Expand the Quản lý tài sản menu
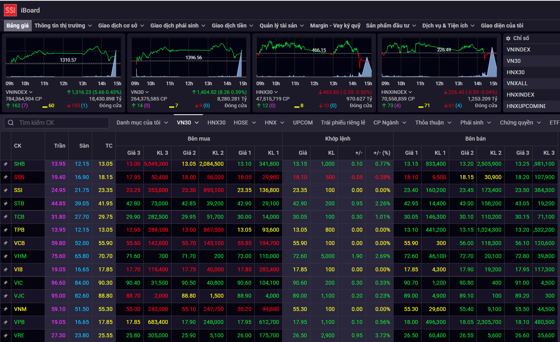Screen dimensions: 560x342 [x=282, y=26]
